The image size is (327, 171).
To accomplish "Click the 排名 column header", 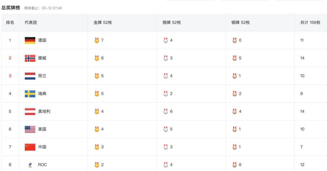I will point(10,23).
